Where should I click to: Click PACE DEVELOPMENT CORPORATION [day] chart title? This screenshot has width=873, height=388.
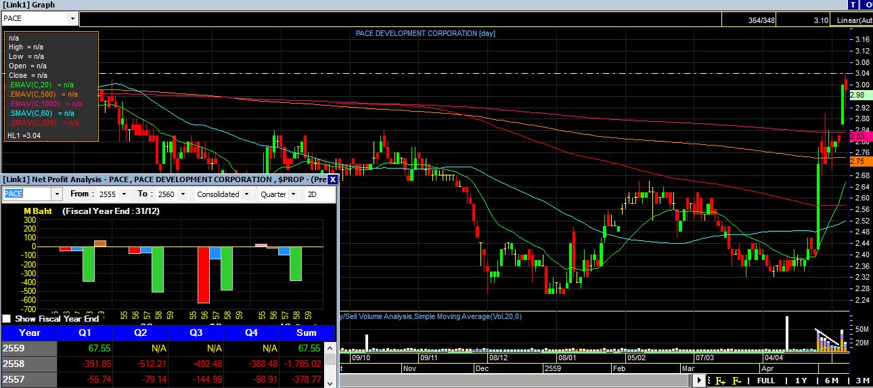click(x=426, y=34)
